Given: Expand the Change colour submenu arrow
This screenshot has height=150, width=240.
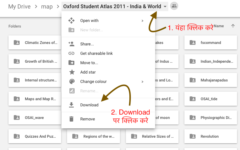Looking at the screenshot, I should [142, 82].
